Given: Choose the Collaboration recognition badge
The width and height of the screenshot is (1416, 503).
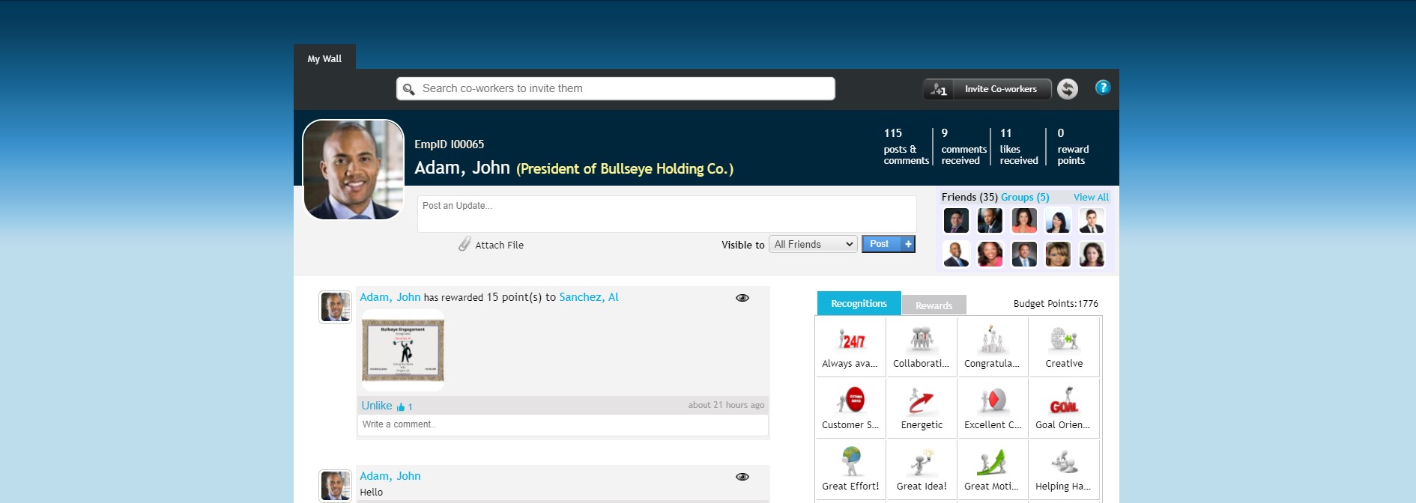Looking at the screenshot, I should pyautogui.click(x=922, y=347).
